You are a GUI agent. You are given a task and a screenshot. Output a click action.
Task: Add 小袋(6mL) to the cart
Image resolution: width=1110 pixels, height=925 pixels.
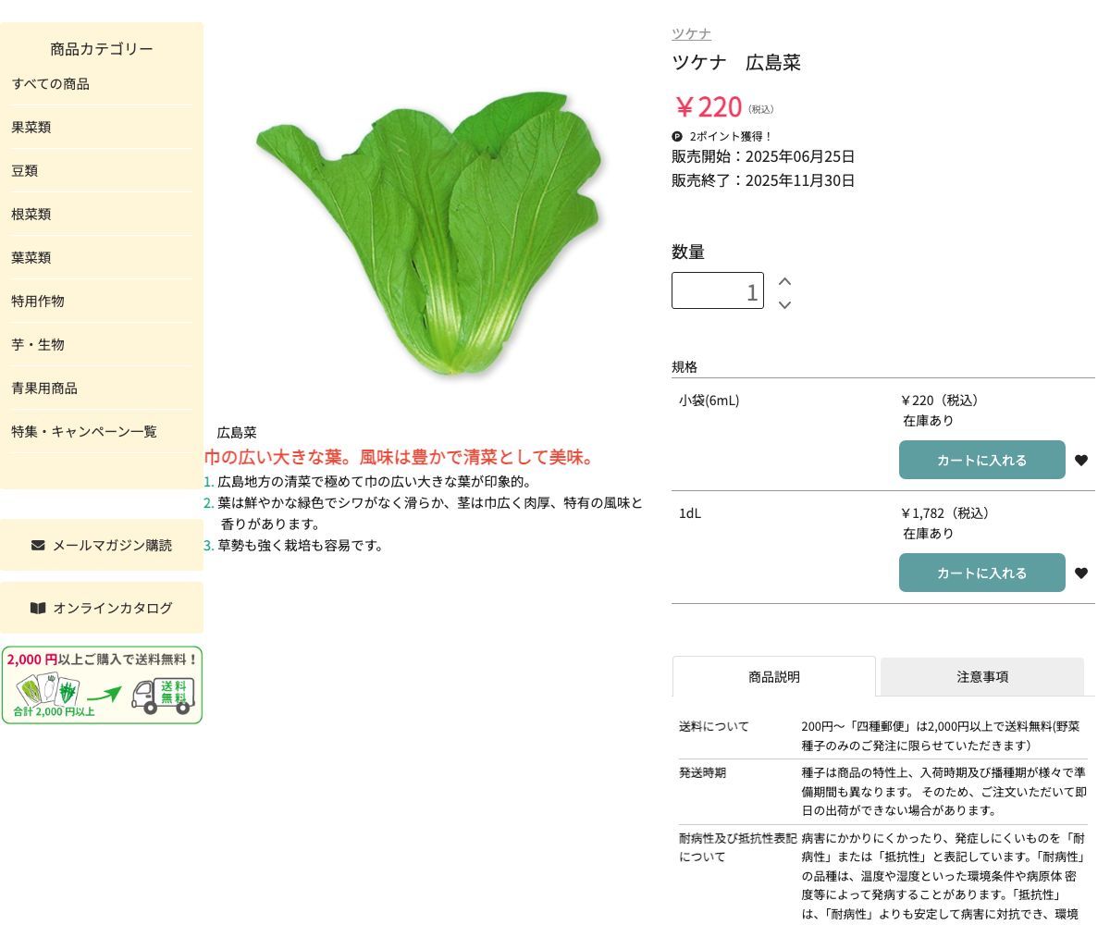pos(981,461)
